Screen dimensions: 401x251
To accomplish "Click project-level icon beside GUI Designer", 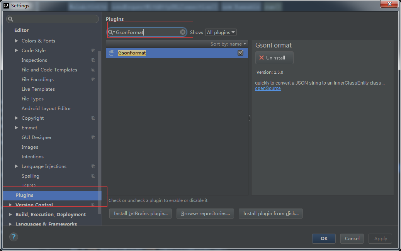I will [93, 137].
